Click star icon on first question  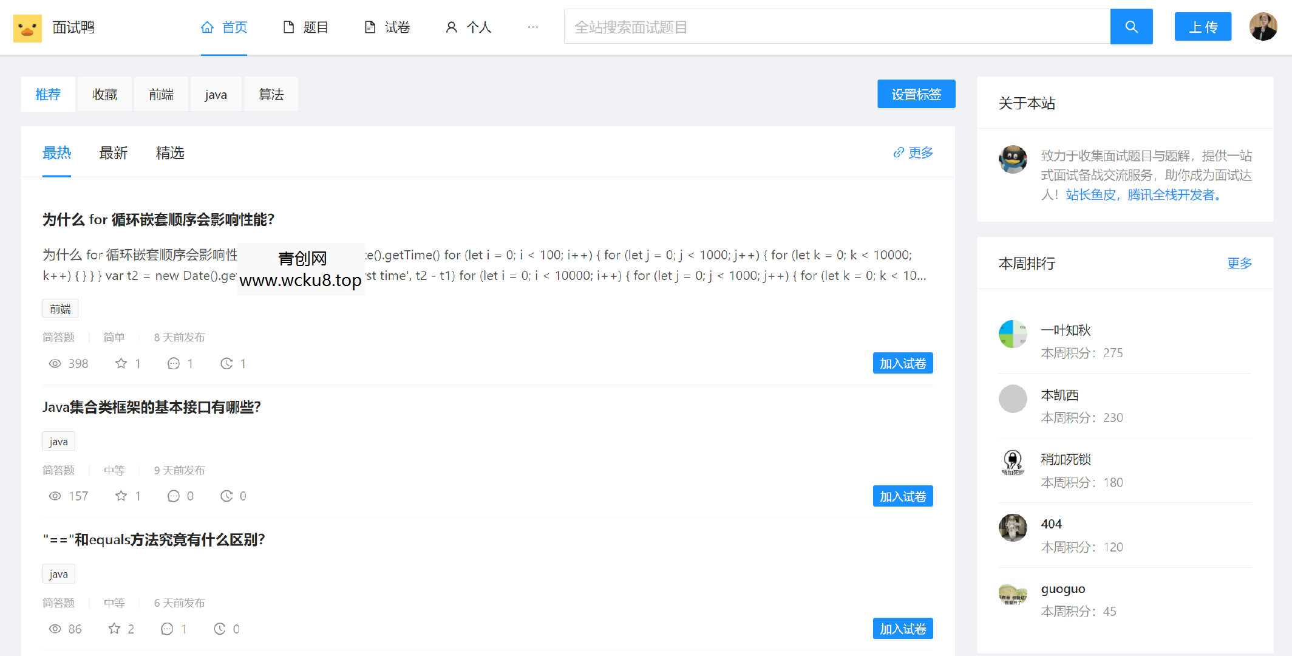(x=121, y=363)
